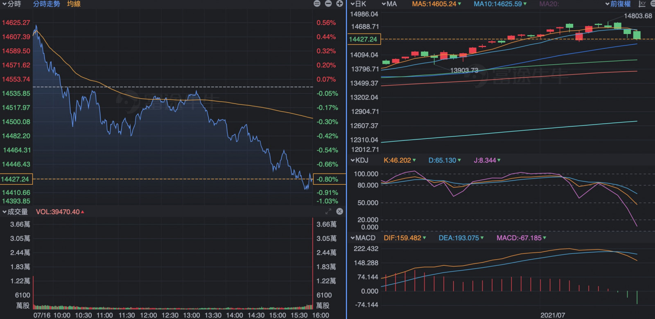Open the MA indicator dropdown
The width and height of the screenshot is (655, 319).
tap(389, 4)
